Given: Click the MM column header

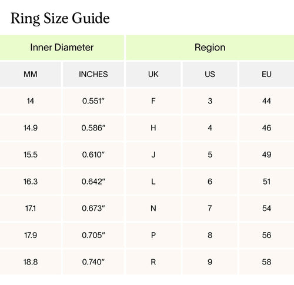Looking at the screenshot, I should pos(31,74).
